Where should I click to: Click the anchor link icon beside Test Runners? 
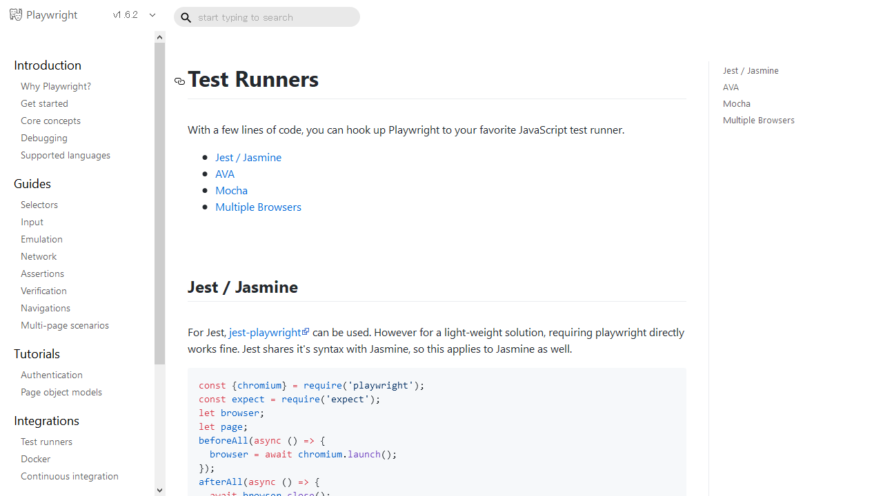coord(179,81)
